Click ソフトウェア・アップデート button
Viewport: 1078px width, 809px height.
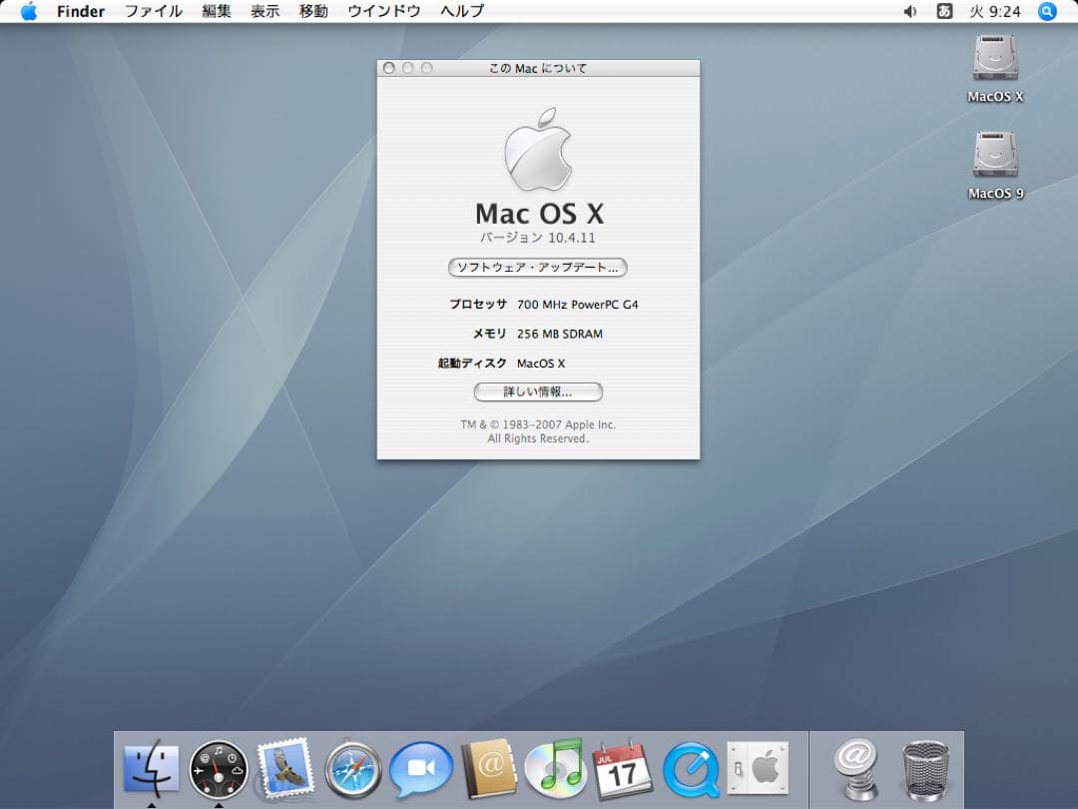click(x=538, y=267)
